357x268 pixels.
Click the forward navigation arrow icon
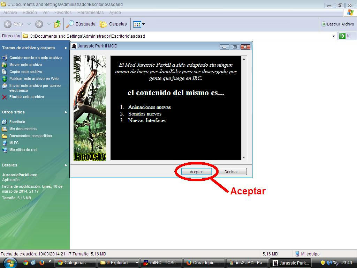point(39,24)
